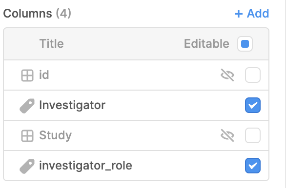Click the tag icon beside Investigator
This screenshot has height=188, width=286.
point(27,106)
